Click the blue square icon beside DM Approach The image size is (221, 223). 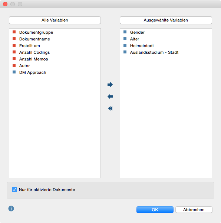pyautogui.click(x=14, y=72)
